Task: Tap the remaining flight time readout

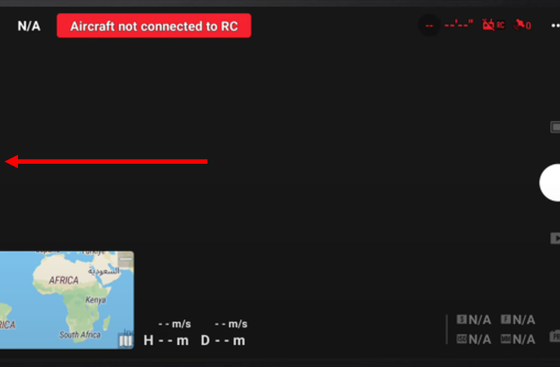Action: click(459, 25)
